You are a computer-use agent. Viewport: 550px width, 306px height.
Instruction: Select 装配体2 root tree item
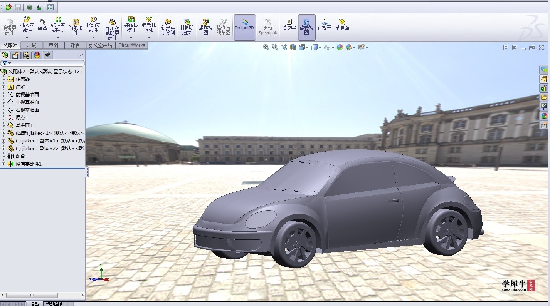(x=41, y=72)
